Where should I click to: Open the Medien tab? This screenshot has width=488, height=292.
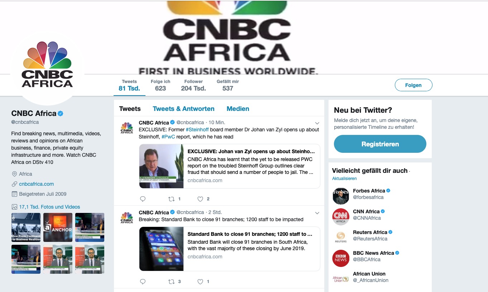click(238, 109)
